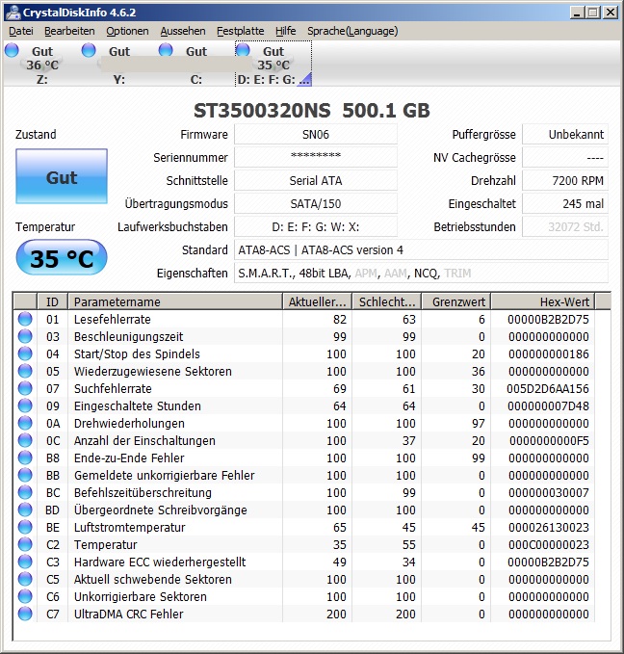Viewport: 624px width, 654px height.
Task: Click the Hex-Wert column header
Action: tap(543, 301)
